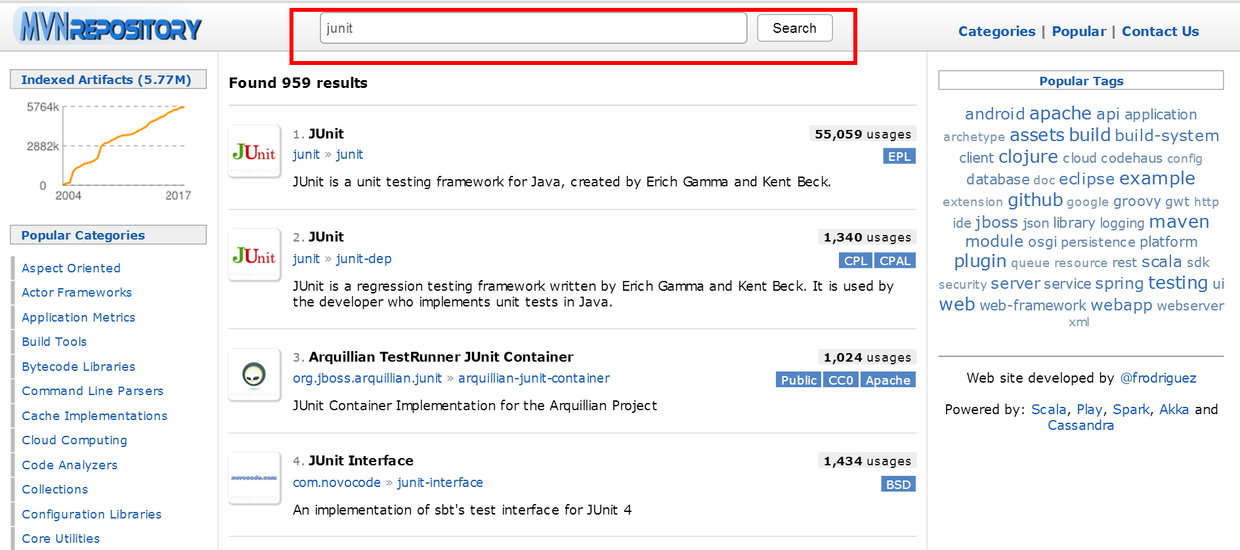The width and height of the screenshot is (1240, 550).
Task: Open the Popular Tags header
Action: 1081,81
